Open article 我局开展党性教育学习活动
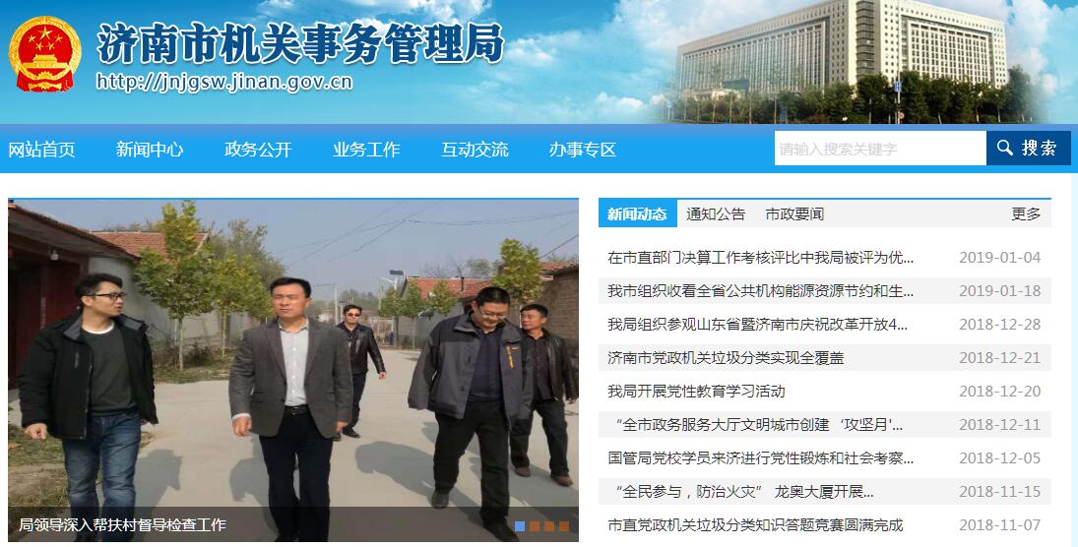The height and width of the screenshot is (547, 1078). click(x=696, y=392)
